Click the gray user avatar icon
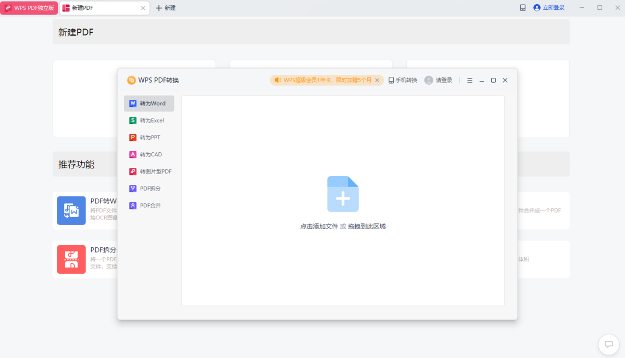Viewport: 625px width, 358px height. [429, 81]
